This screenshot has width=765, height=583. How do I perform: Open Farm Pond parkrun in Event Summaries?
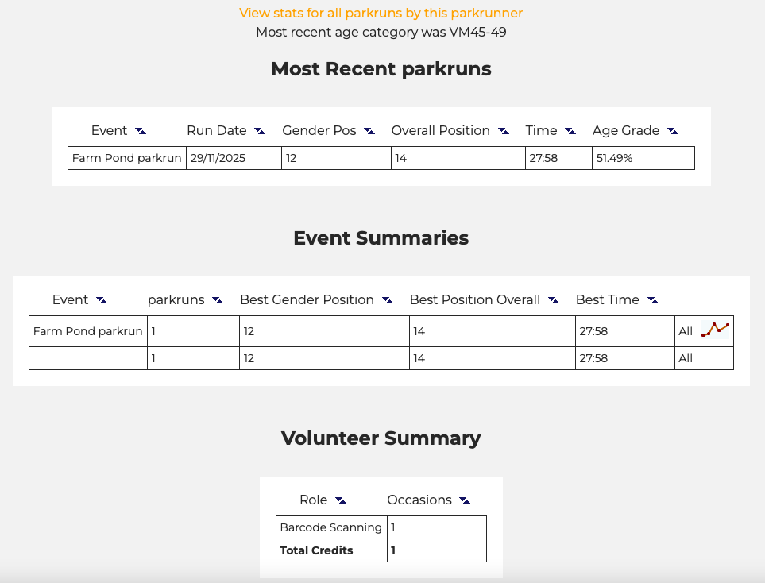[x=88, y=331]
